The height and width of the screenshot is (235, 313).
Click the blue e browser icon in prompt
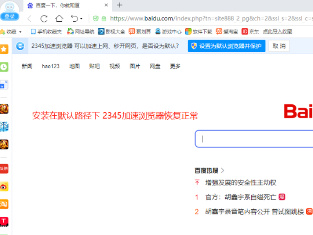(x=20, y=46)
